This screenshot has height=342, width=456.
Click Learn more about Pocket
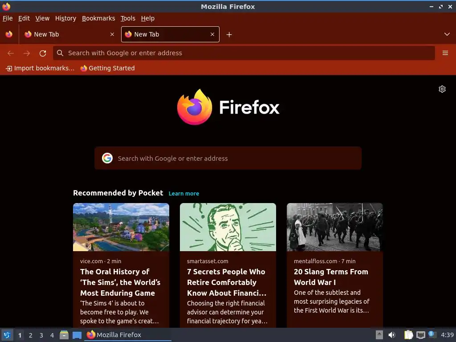(x=184, y=194)
